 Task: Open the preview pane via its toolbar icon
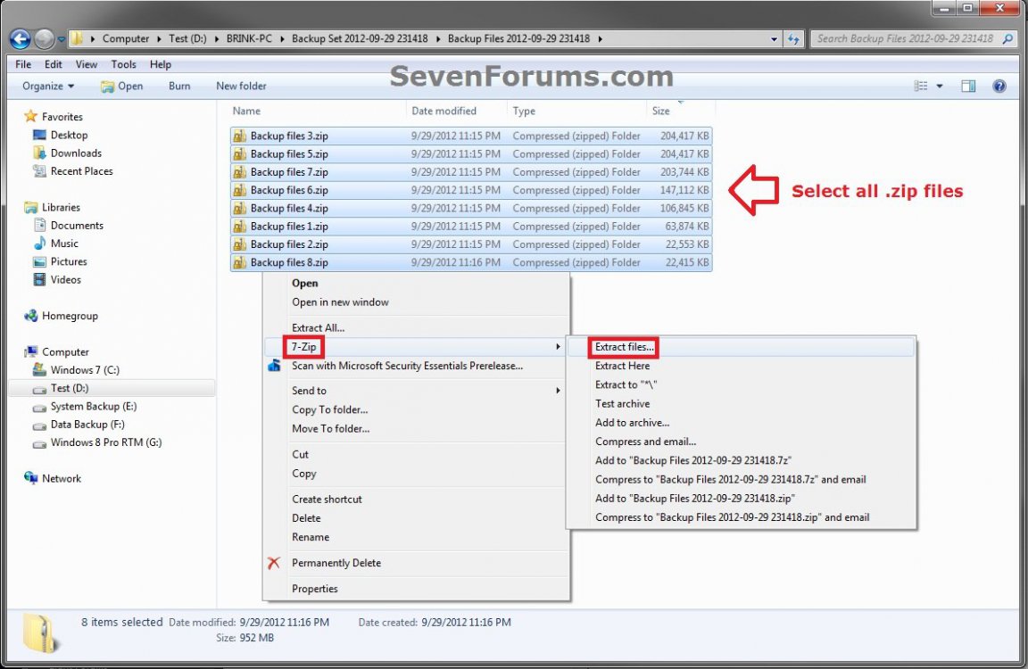(967, 86)
